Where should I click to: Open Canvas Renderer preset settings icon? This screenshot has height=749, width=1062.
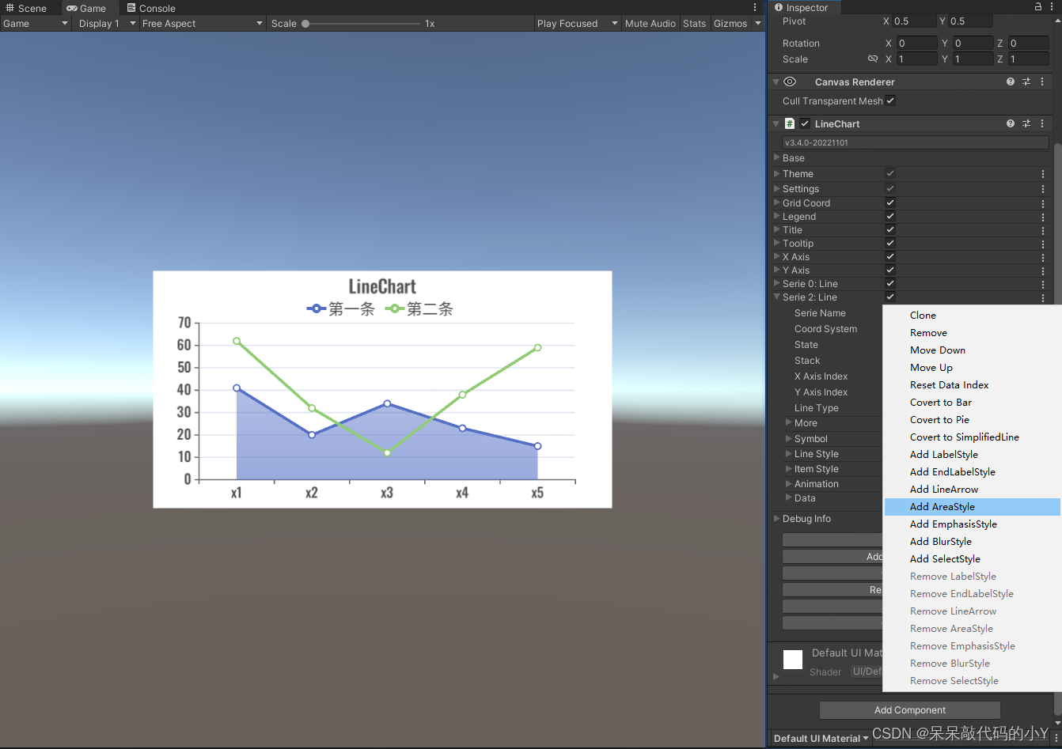coord(1026,81)
